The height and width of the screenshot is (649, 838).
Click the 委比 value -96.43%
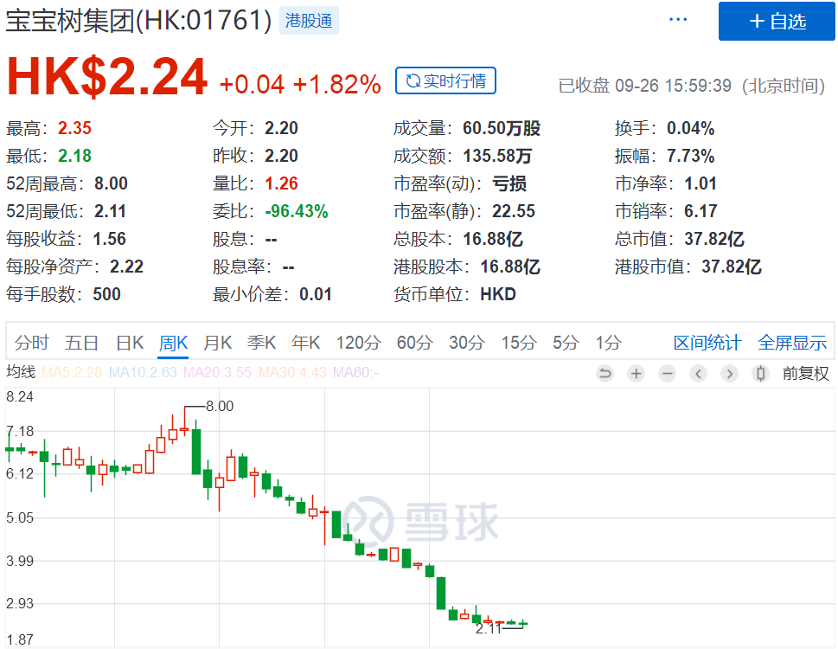click(296, 212)
